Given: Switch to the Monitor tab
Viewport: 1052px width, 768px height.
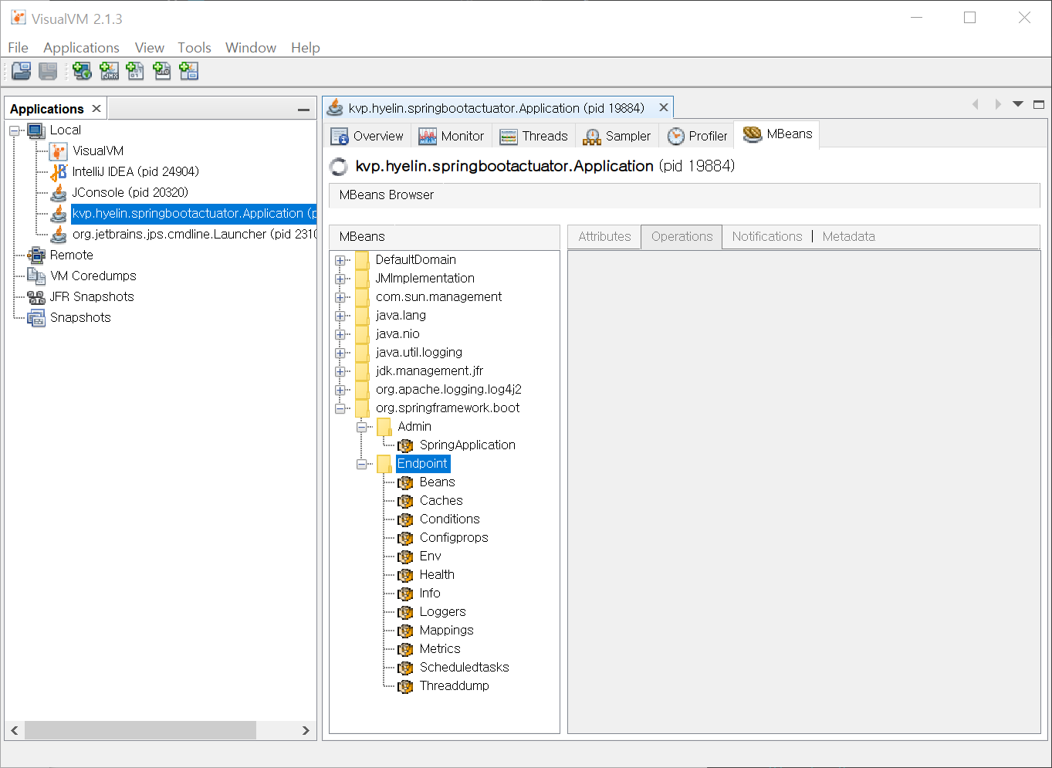Looking at the screenshot, I should (x=452, y=136).
